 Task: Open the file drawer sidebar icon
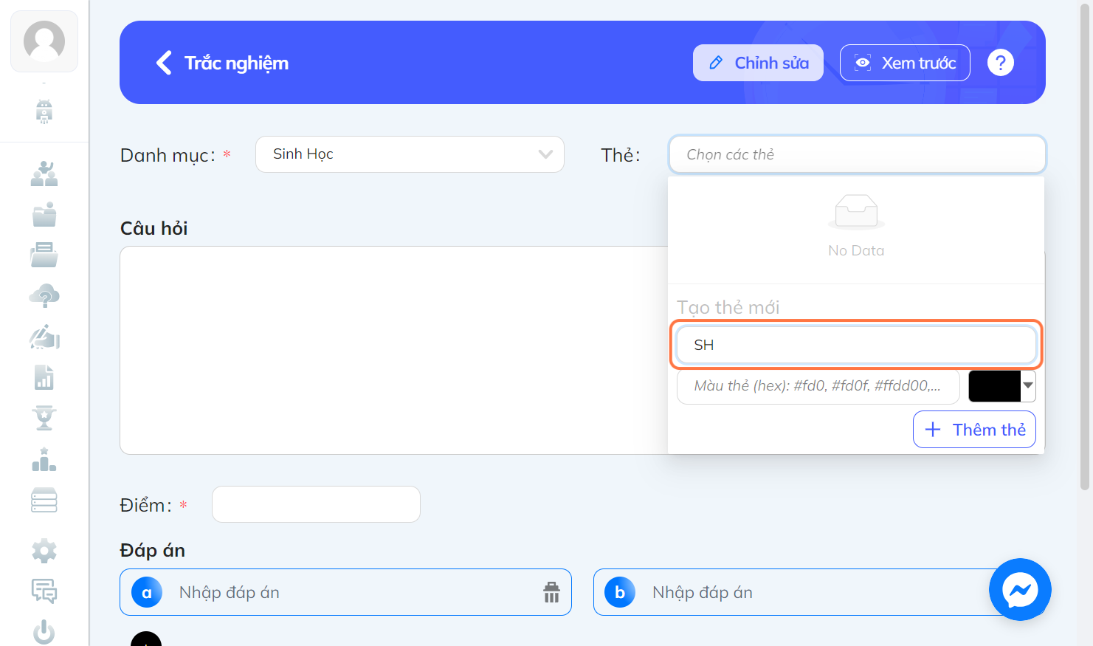pos(44,255)
